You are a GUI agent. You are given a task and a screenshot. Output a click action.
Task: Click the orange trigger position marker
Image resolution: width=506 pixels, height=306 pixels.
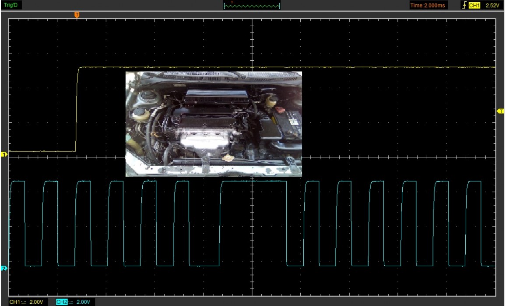77,14
